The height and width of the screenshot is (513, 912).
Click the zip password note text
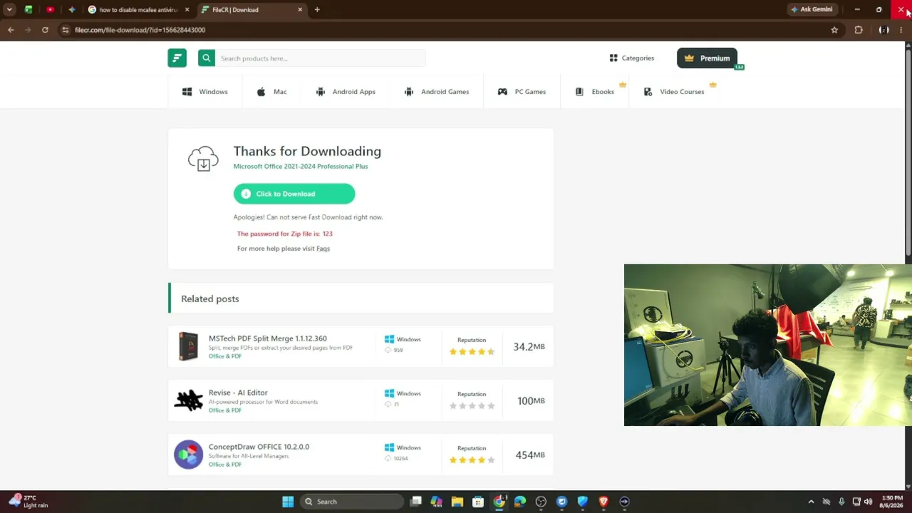click(285, 234)
